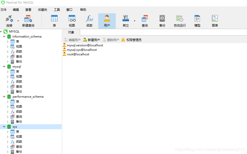The height and width of the screenshot is (154, 247).
Task: Open the dropdown arrow beside 其它
Action: (135, 21)
